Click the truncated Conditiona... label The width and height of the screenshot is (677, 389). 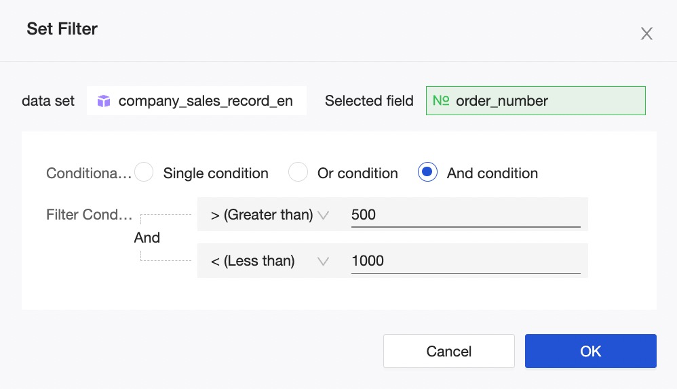tap(88, 173)
